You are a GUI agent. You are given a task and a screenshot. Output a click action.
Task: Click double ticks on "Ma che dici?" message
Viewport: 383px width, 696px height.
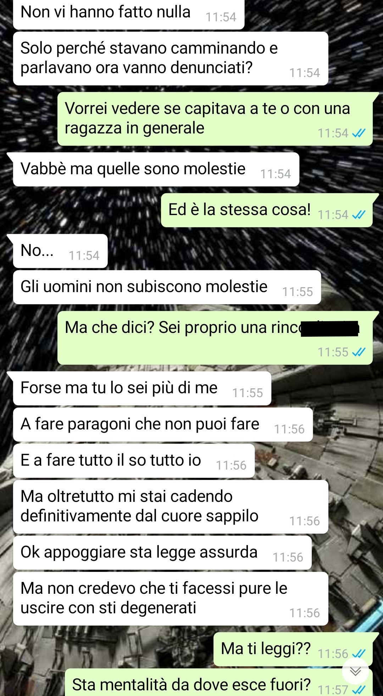coord(359,352)
